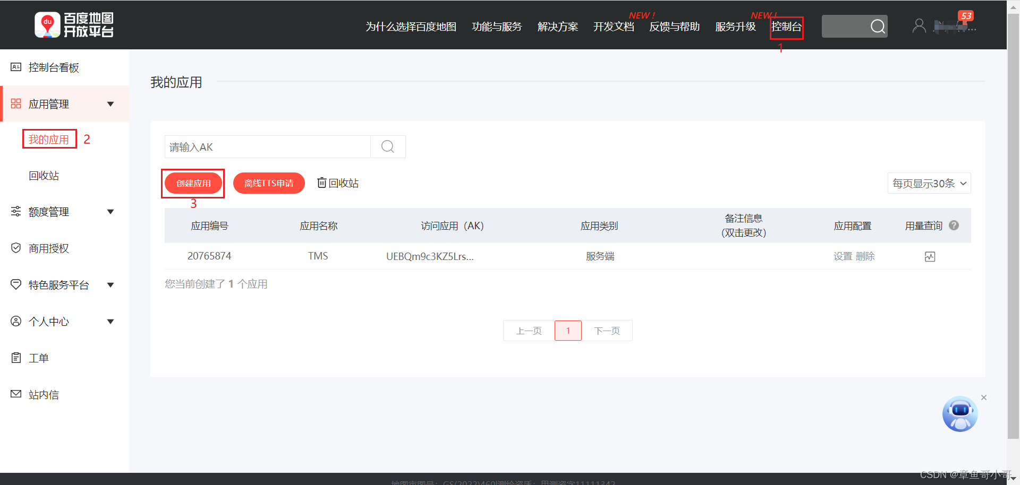Click app number 20765874
The height and width of the screenshot is (485, 1020).
coord(209,256)
